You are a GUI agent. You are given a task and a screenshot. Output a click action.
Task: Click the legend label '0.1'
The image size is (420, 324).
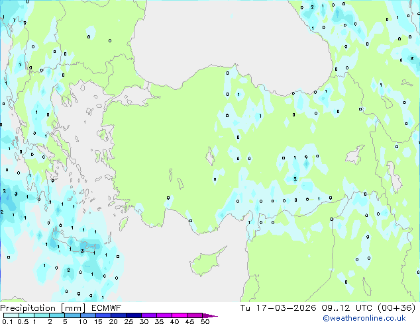[7, 321]
